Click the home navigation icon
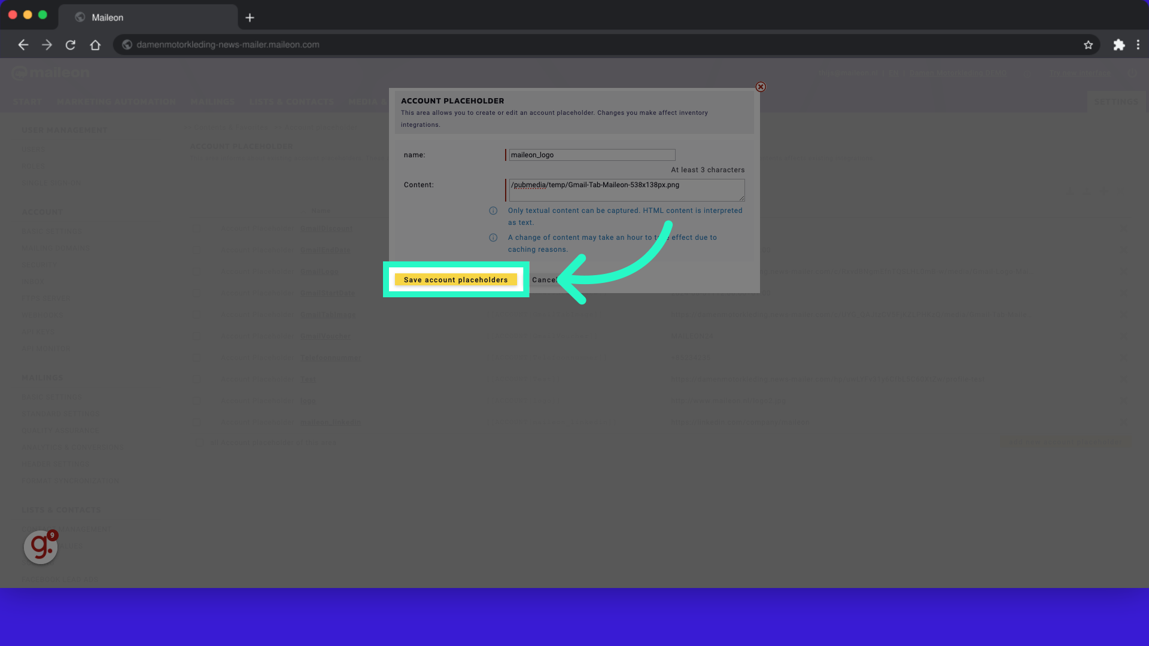The image size is (1149, 646). point(95,44)
